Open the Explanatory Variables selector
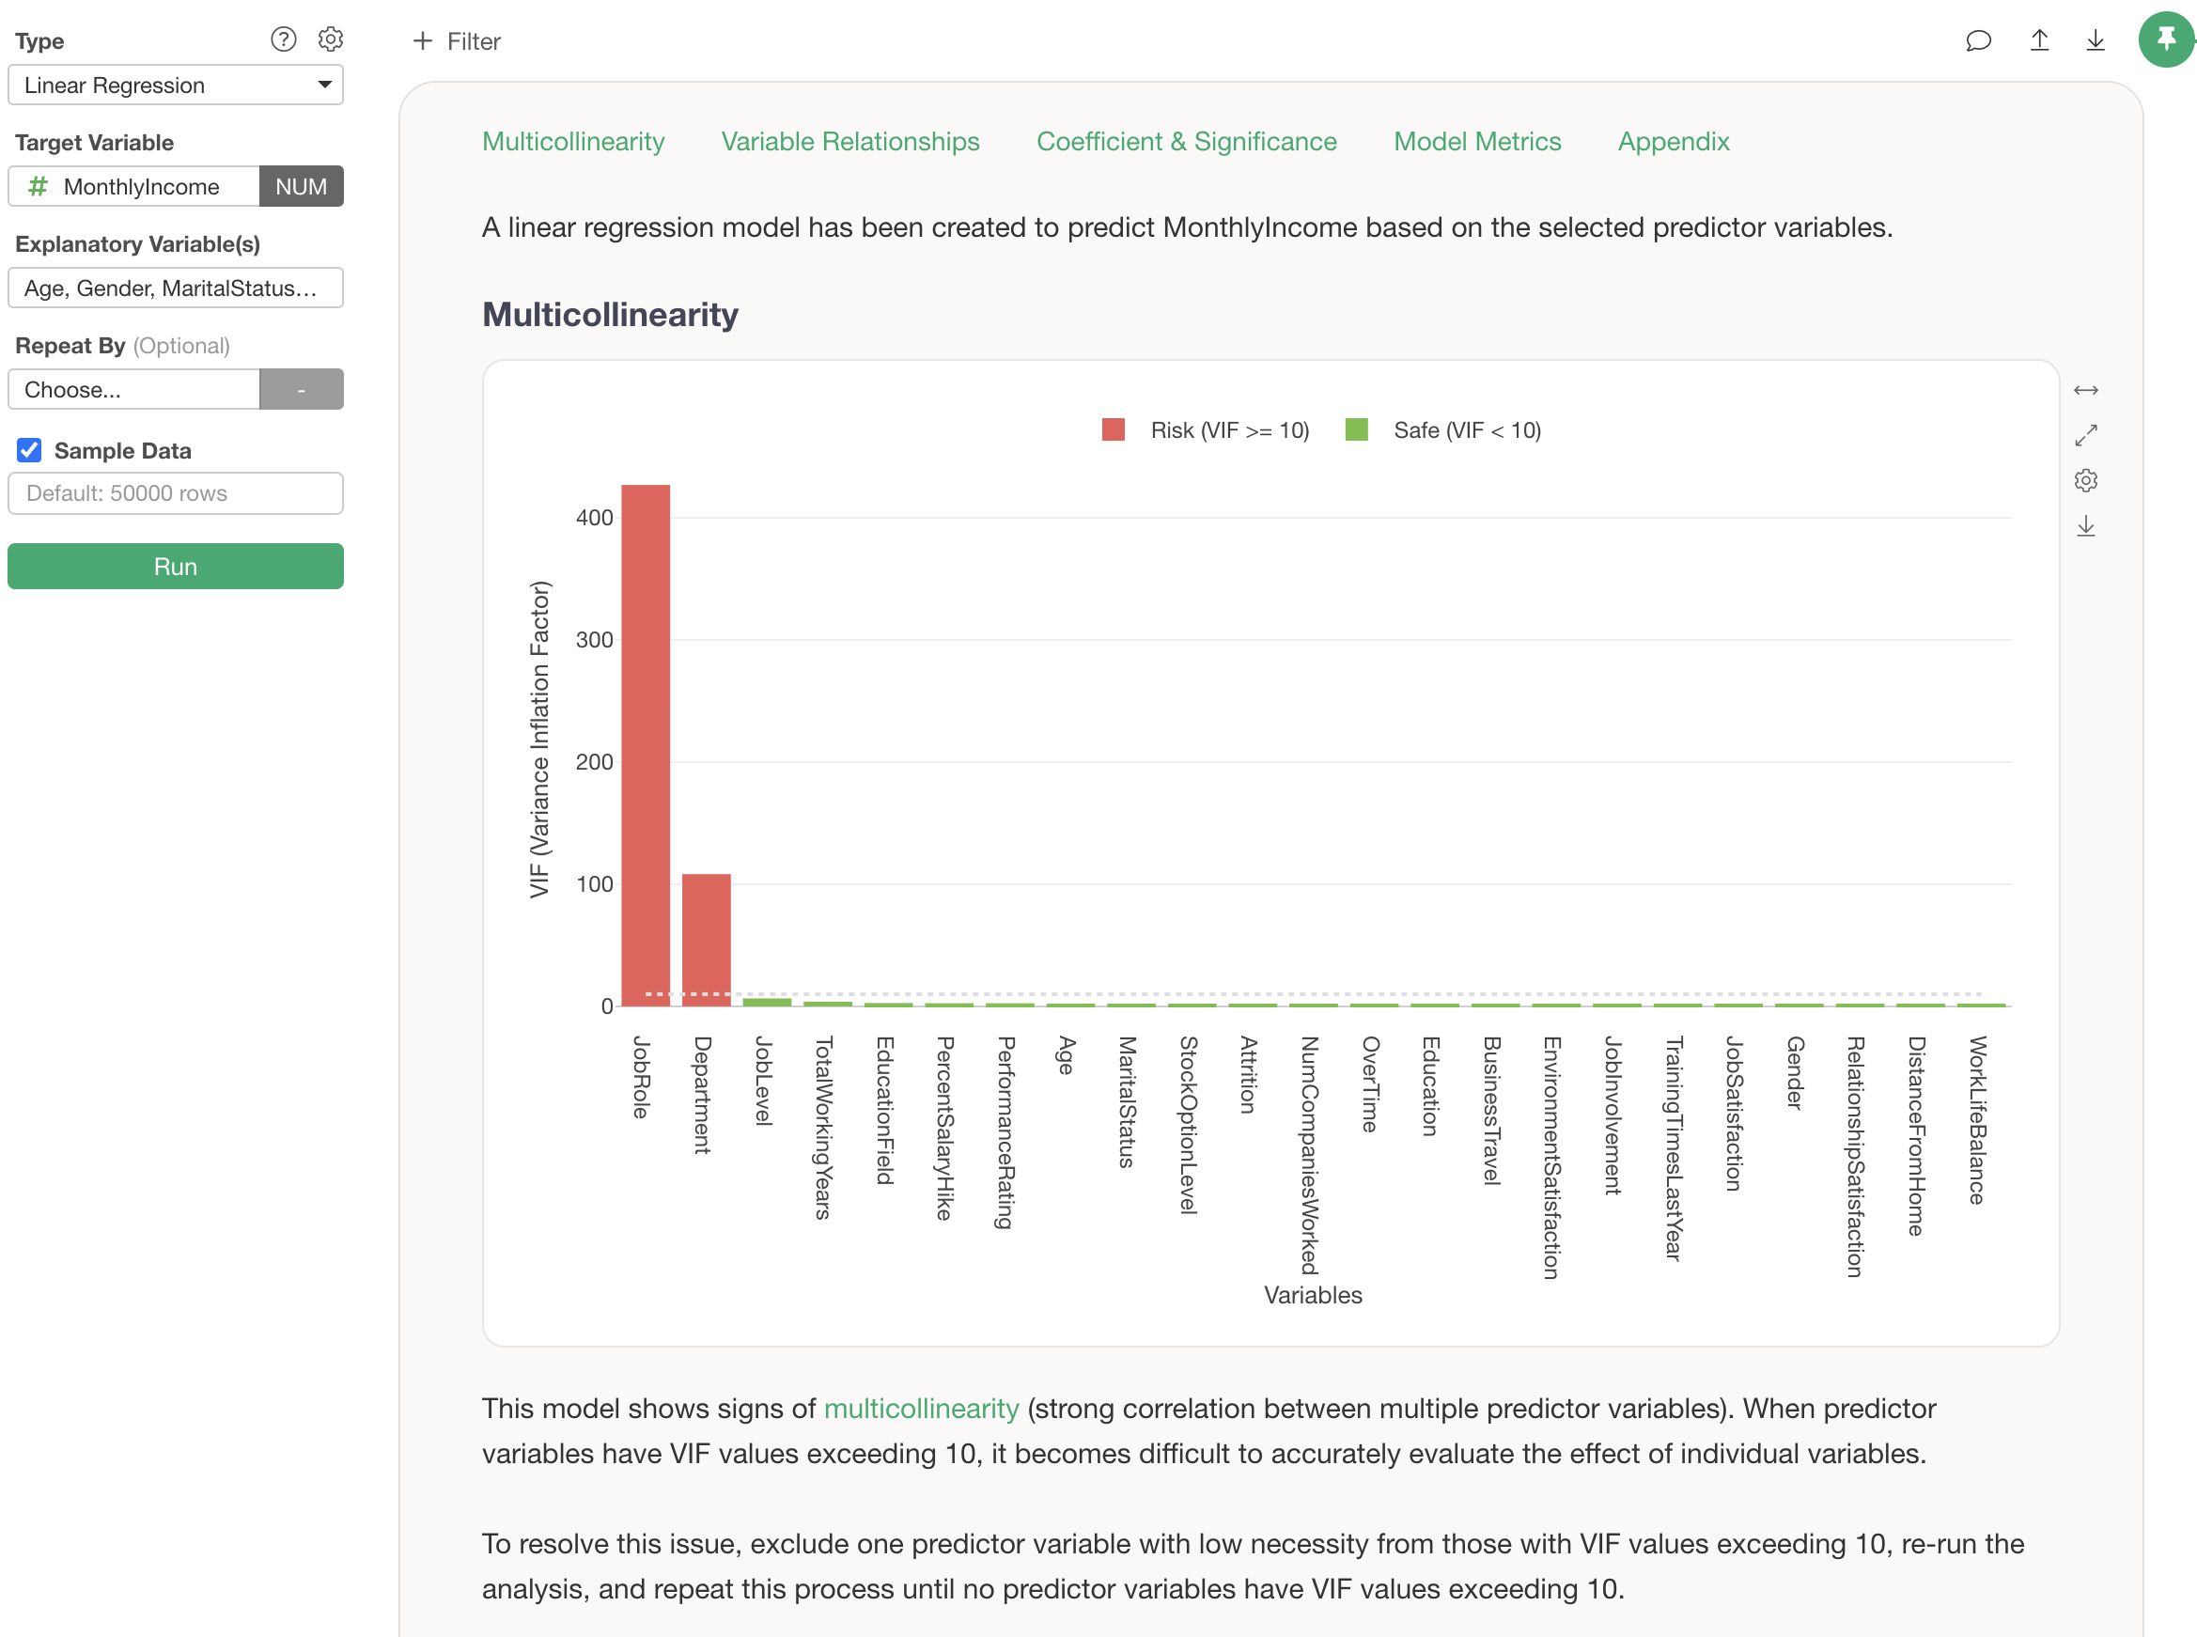Image resolution: width=2197 pixels, height=1637 pixels. pyautogui.click(x=176, y=288)
